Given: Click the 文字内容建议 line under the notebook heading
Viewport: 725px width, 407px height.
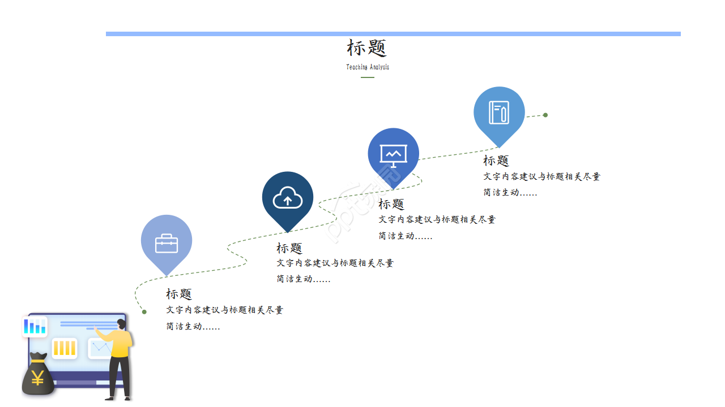Looking at the screenshot, I should tap(541, 176).
